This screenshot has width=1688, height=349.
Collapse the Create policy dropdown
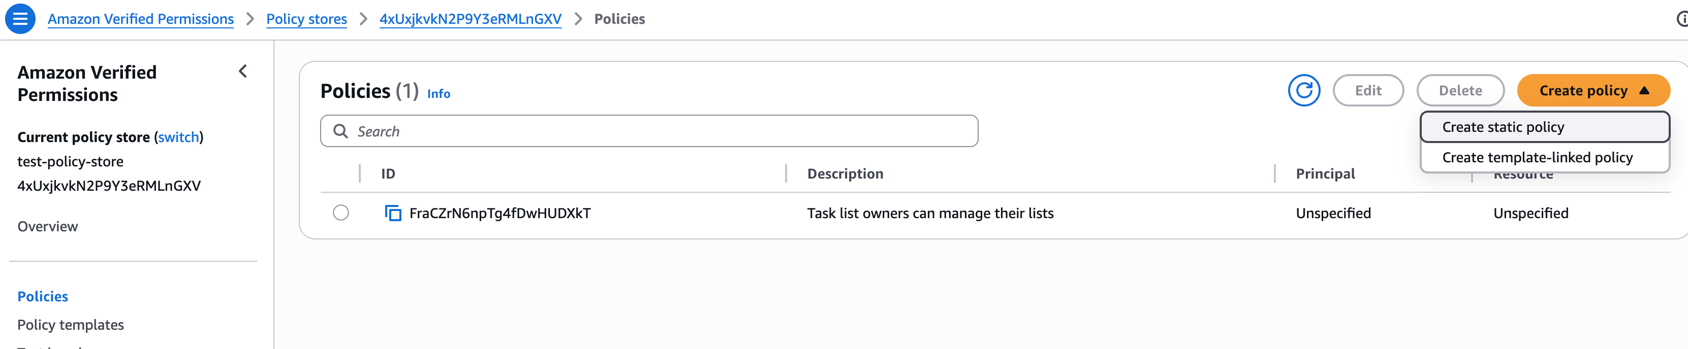pos(1592,91)
